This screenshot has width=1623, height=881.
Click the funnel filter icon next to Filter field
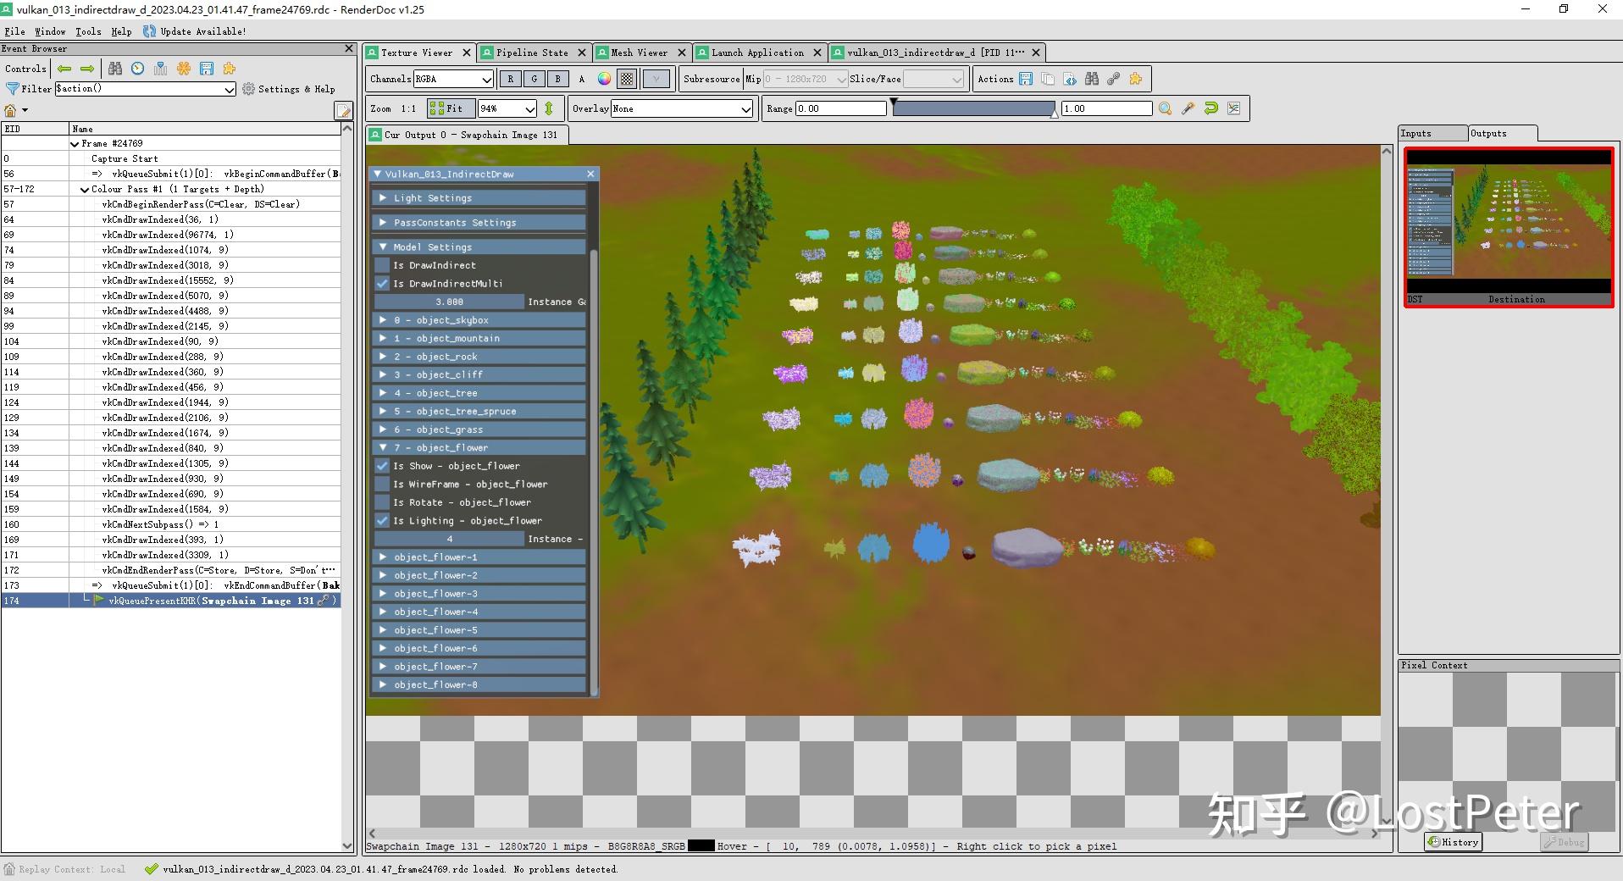12,88
